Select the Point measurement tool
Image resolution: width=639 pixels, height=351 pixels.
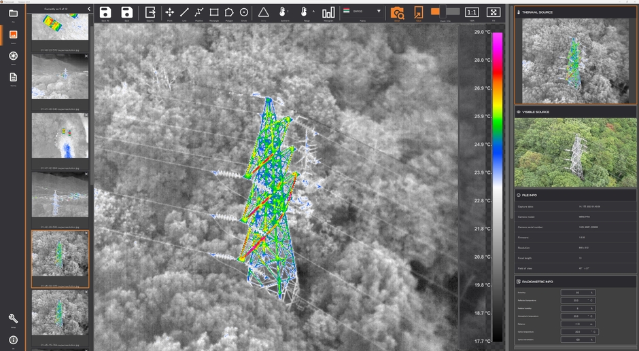[x=169, y=13]
